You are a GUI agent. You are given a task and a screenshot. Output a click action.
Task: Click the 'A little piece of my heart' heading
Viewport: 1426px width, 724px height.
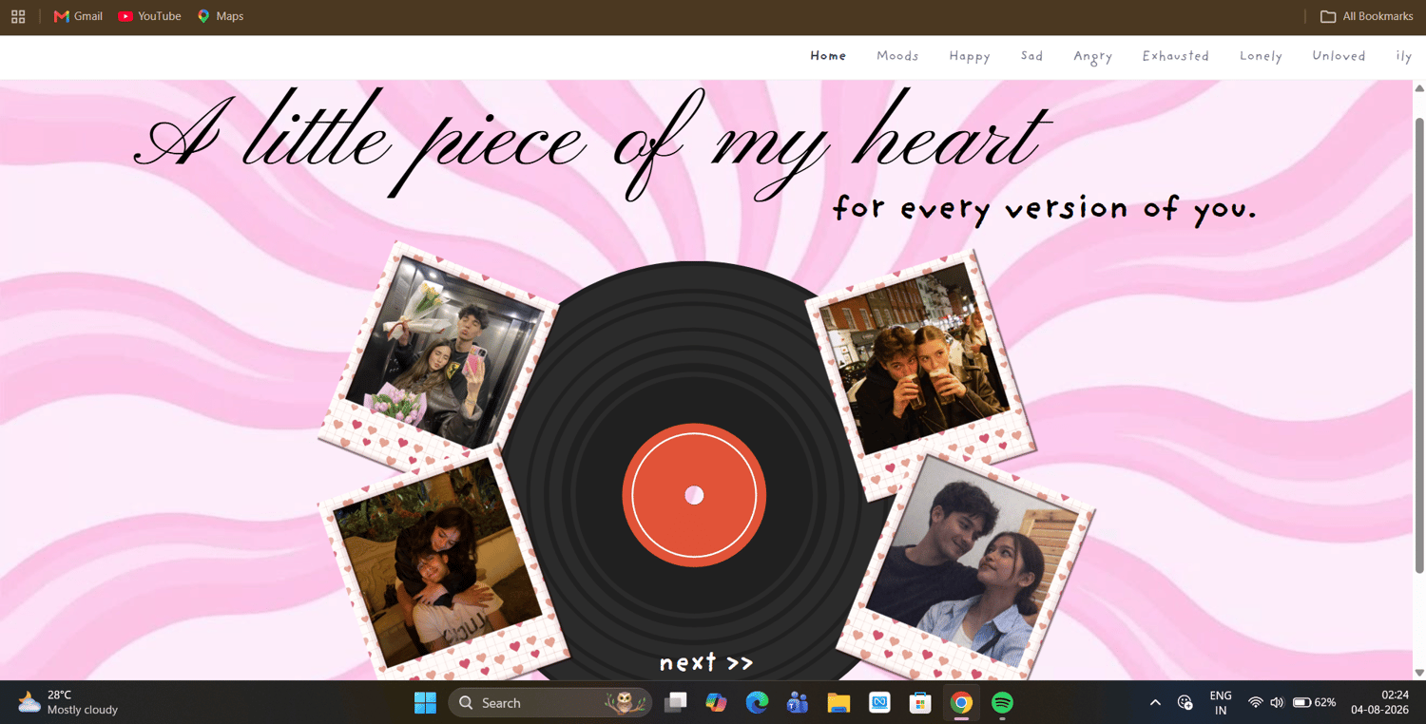[592, 143]
